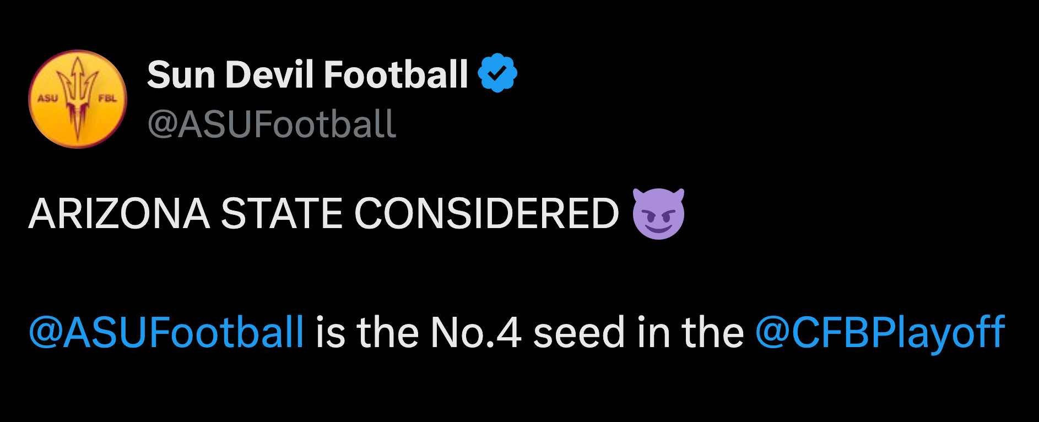Screen dimensions: 1039x422
Task: Click the word ARIZONA in the tweet
Action: (x=120, y=214)
